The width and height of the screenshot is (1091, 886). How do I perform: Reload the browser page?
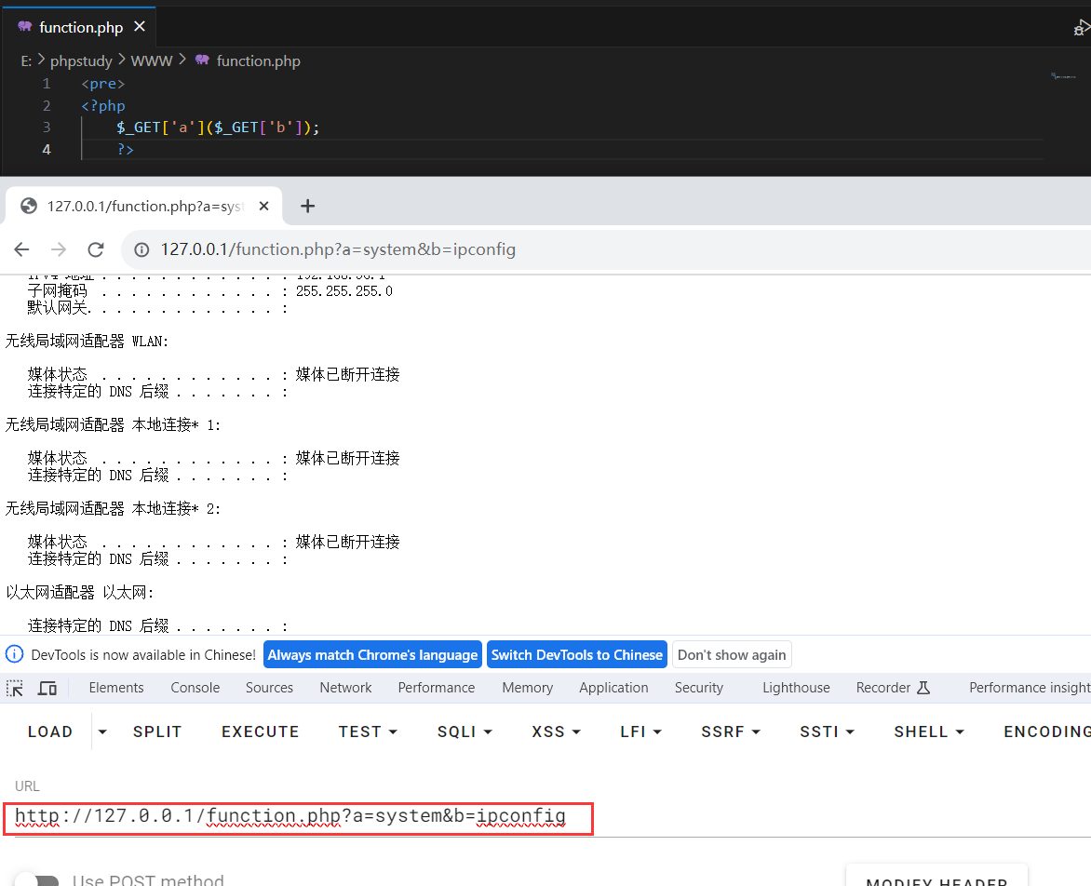96,249
